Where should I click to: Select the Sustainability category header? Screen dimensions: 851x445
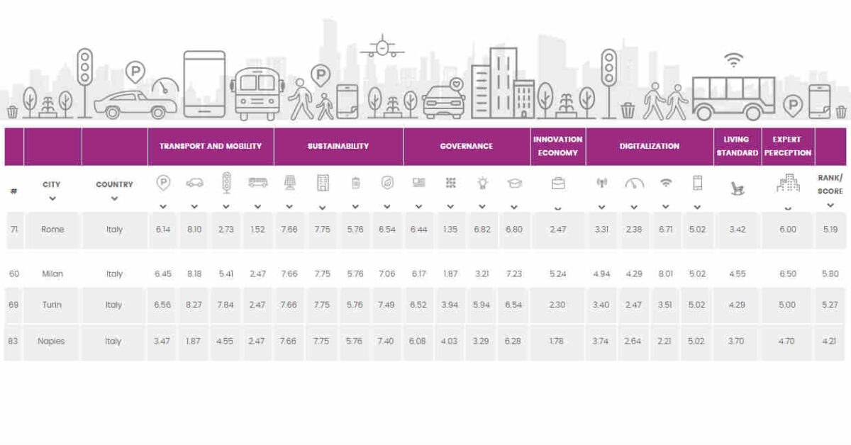[x=338, y=146]
